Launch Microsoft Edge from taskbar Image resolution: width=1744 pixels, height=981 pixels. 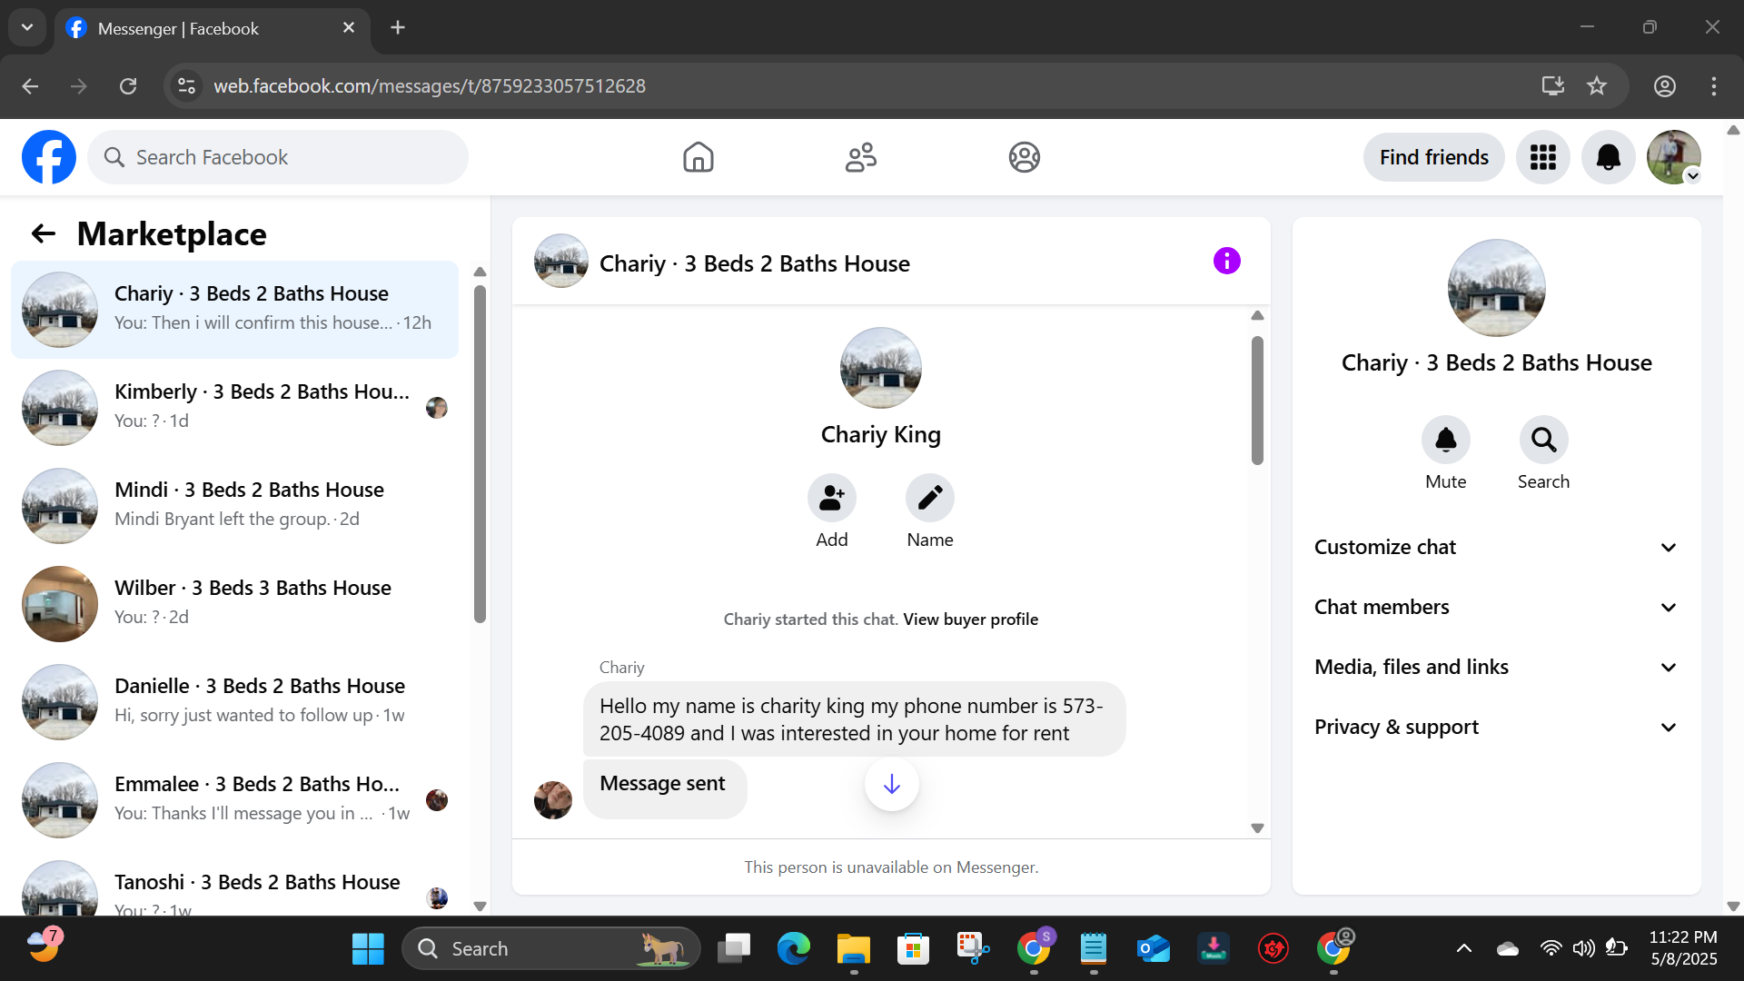point(793,949)
